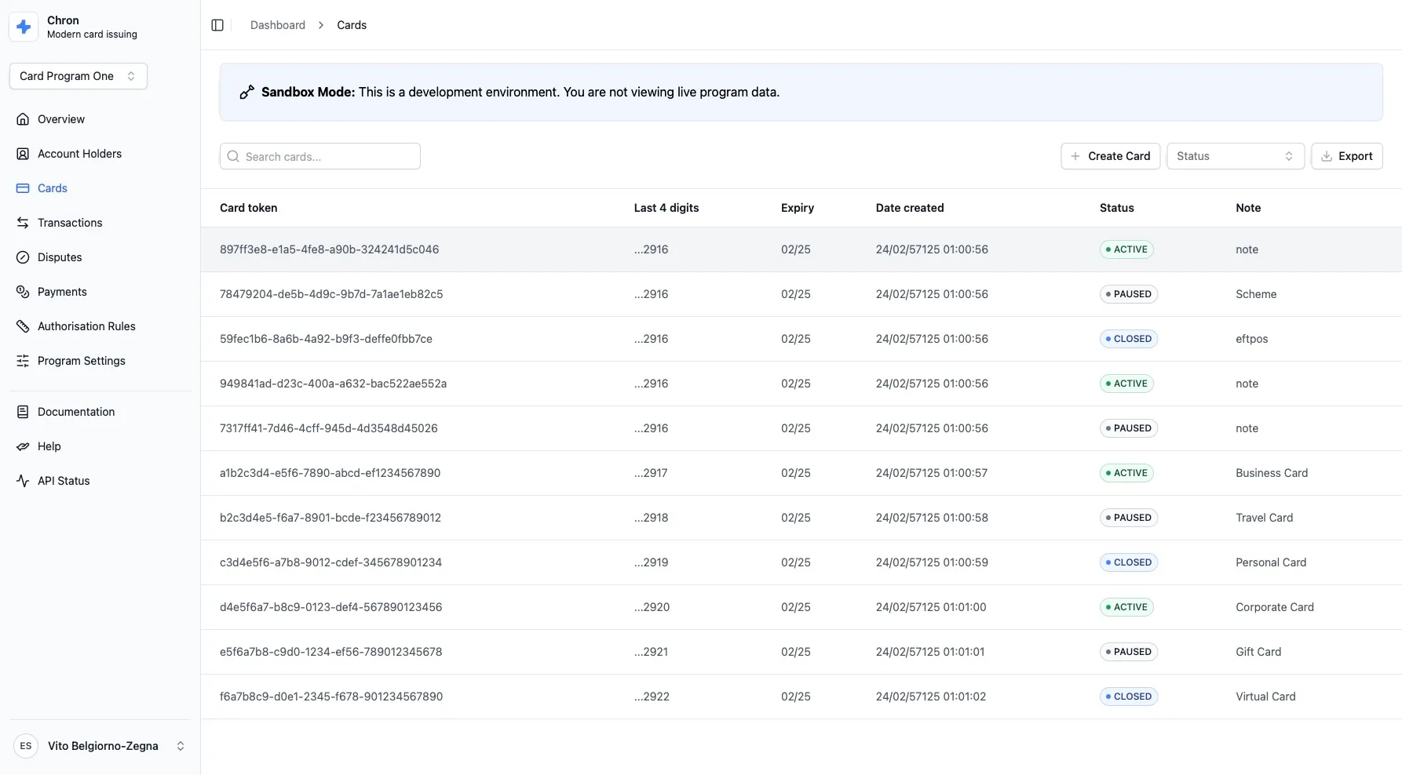Select card token 59fec1b6-8a6b-4a92-b9f3-deffe0fbb7ce

coord(326,339)
